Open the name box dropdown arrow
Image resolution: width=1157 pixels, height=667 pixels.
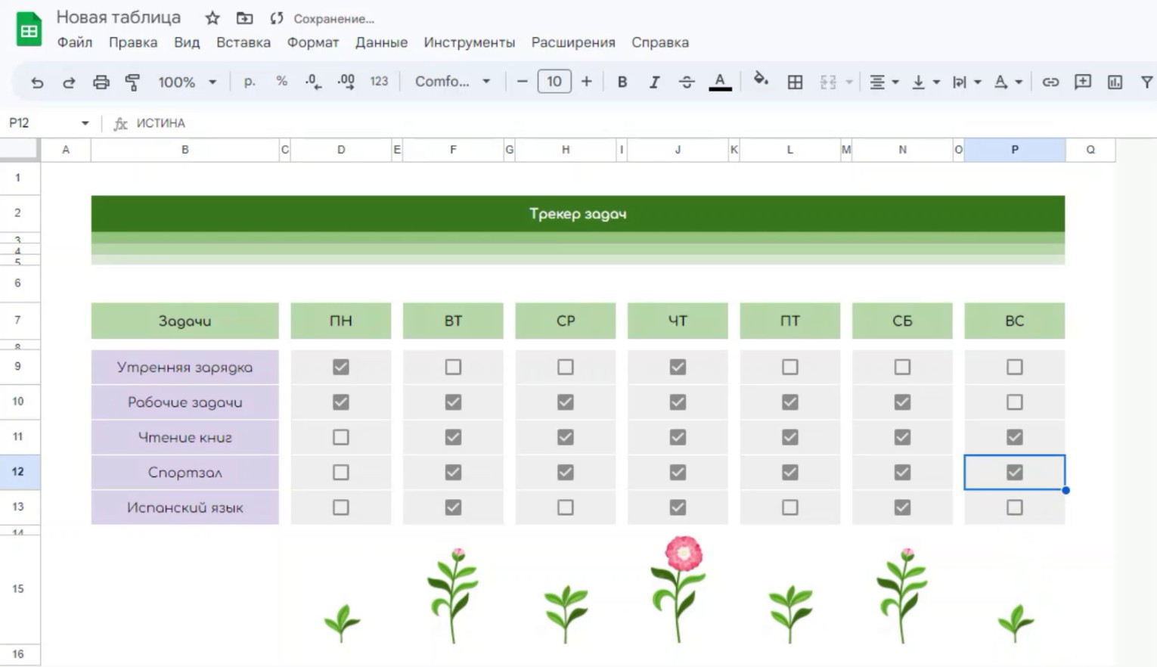85,123
